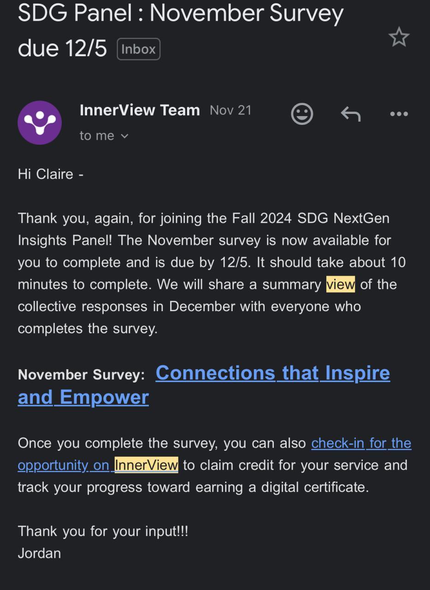The image size is (430, 590).
Task: Reply to the InnerView Team email
Action: click(x=350, y=113)
